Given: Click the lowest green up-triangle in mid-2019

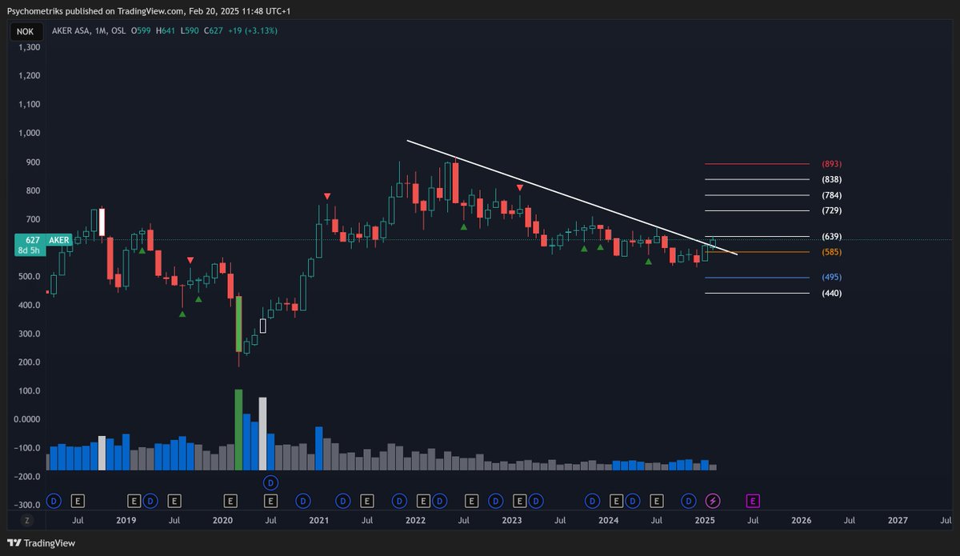Looking at the screenshot, I should coord(182,314).
